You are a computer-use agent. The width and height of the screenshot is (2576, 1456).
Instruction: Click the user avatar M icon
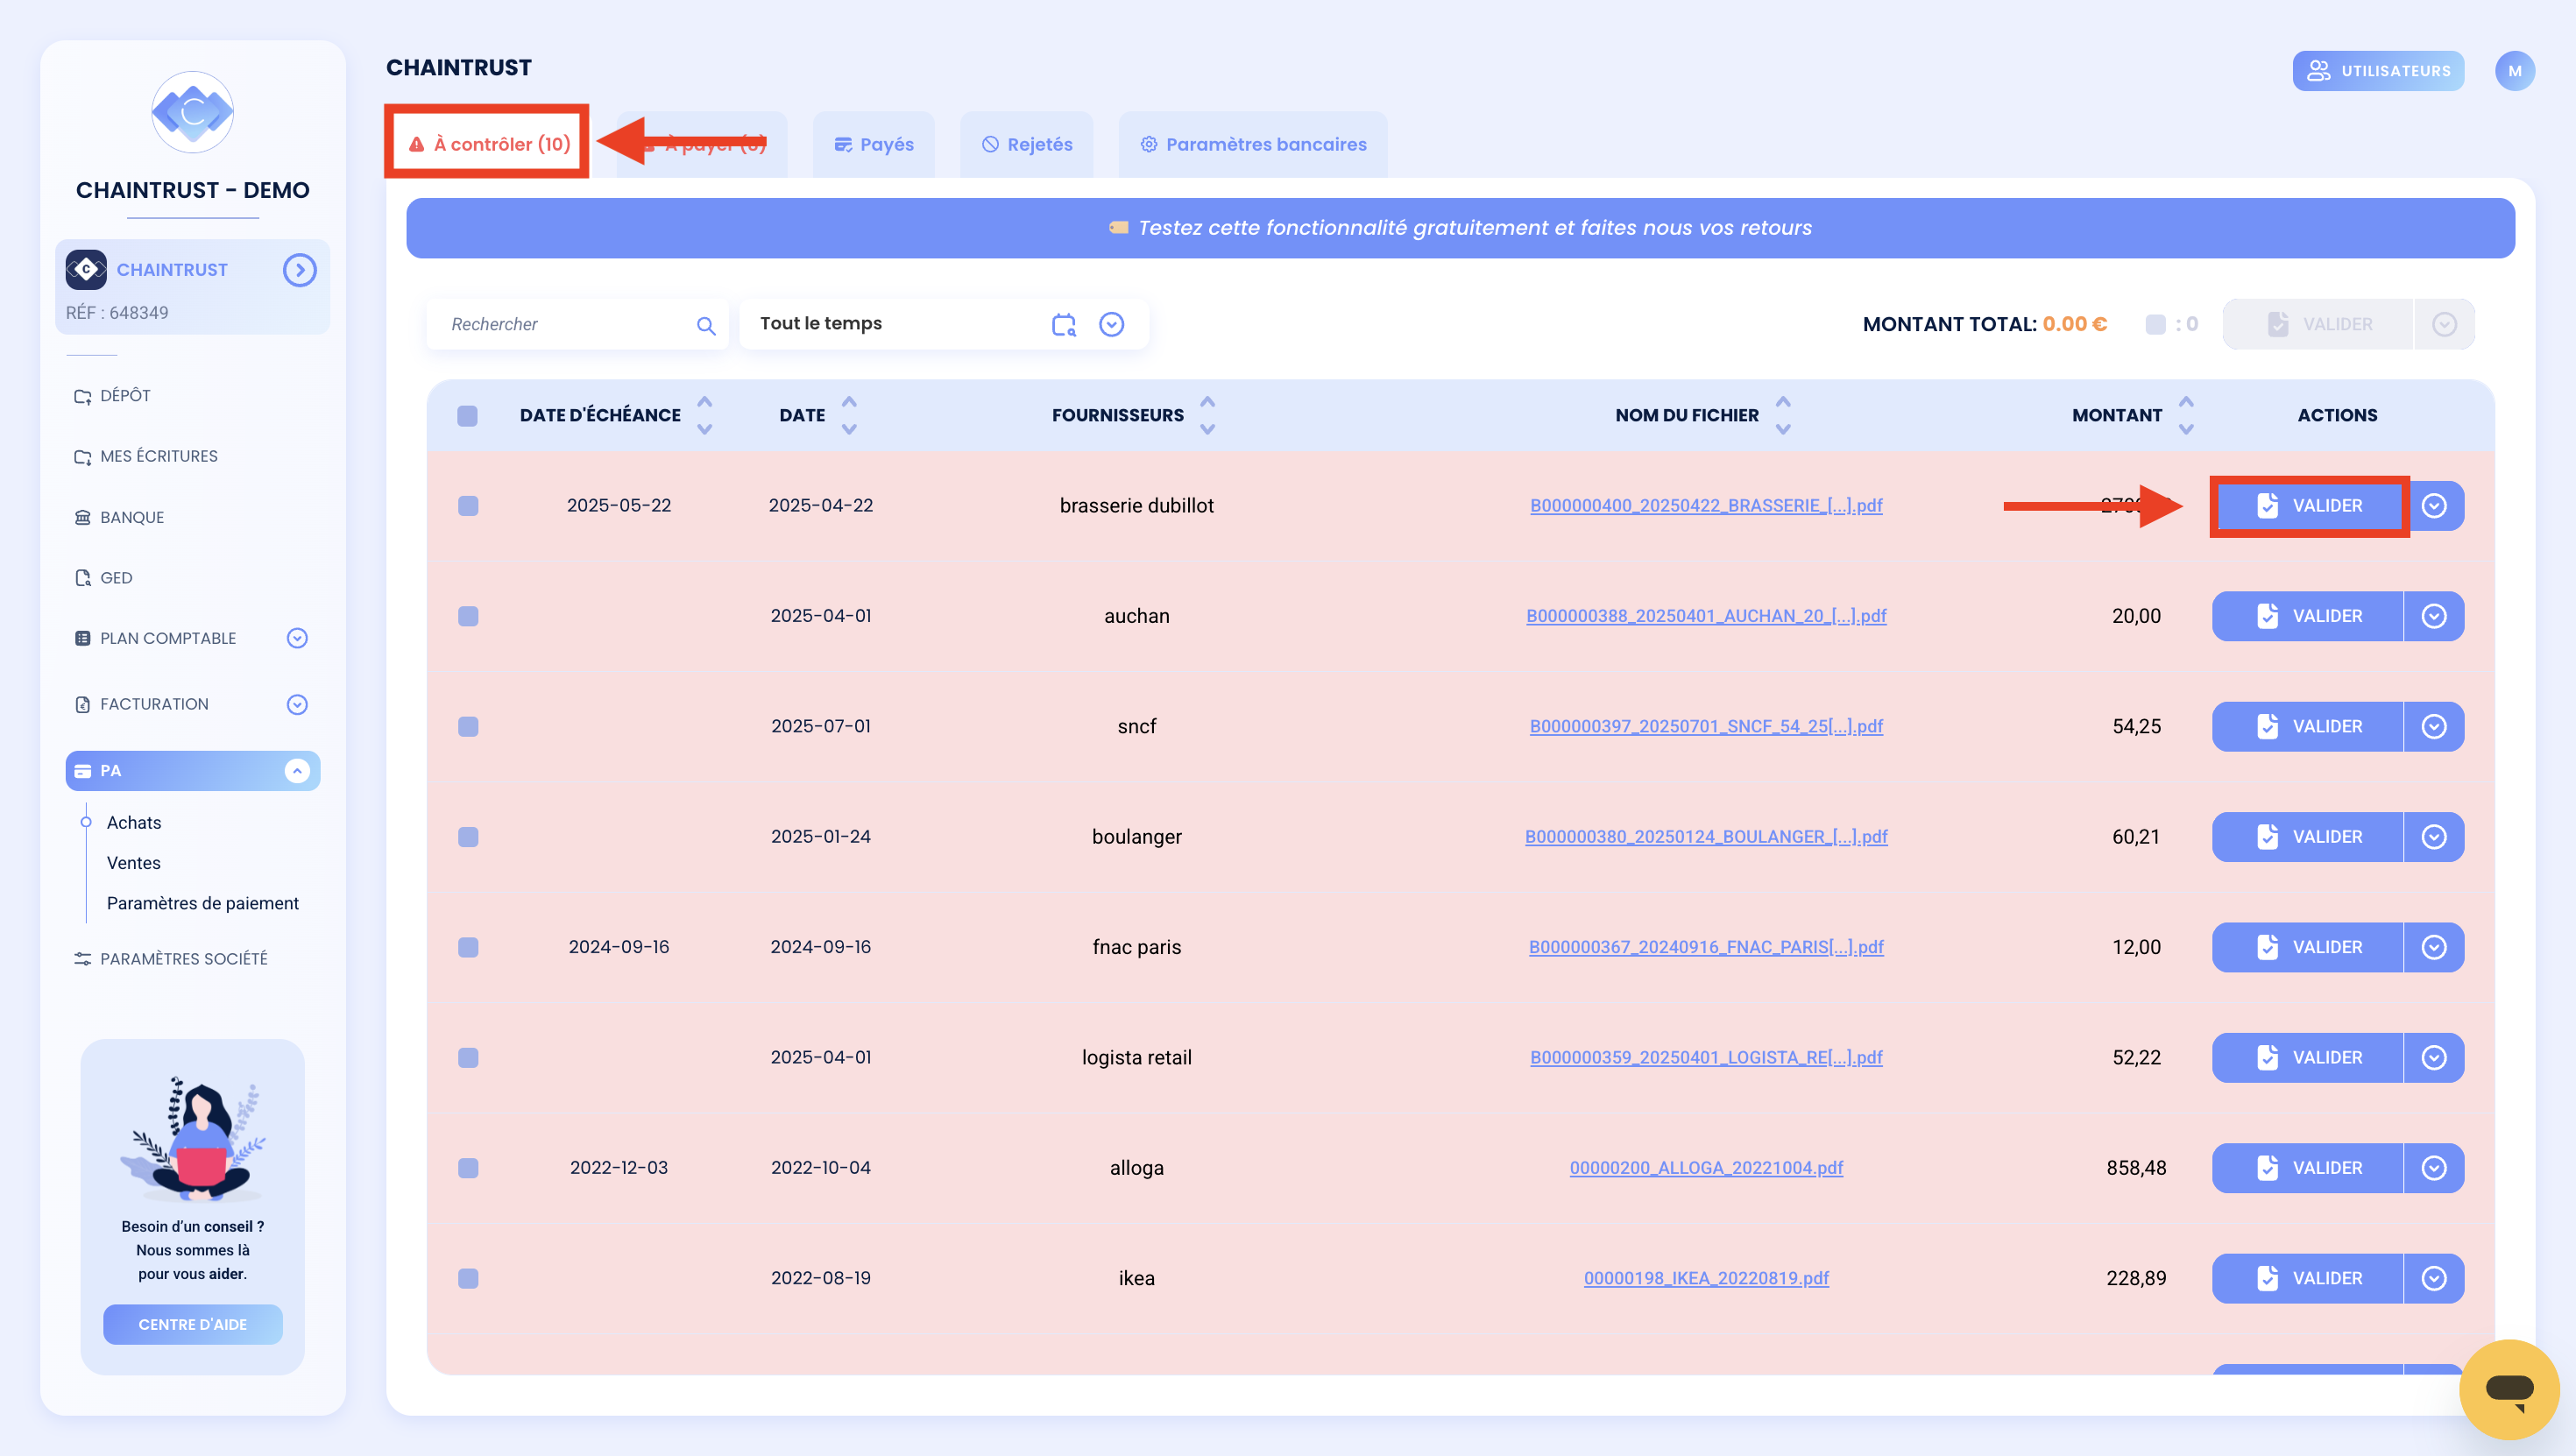[x=2514, y=71]
